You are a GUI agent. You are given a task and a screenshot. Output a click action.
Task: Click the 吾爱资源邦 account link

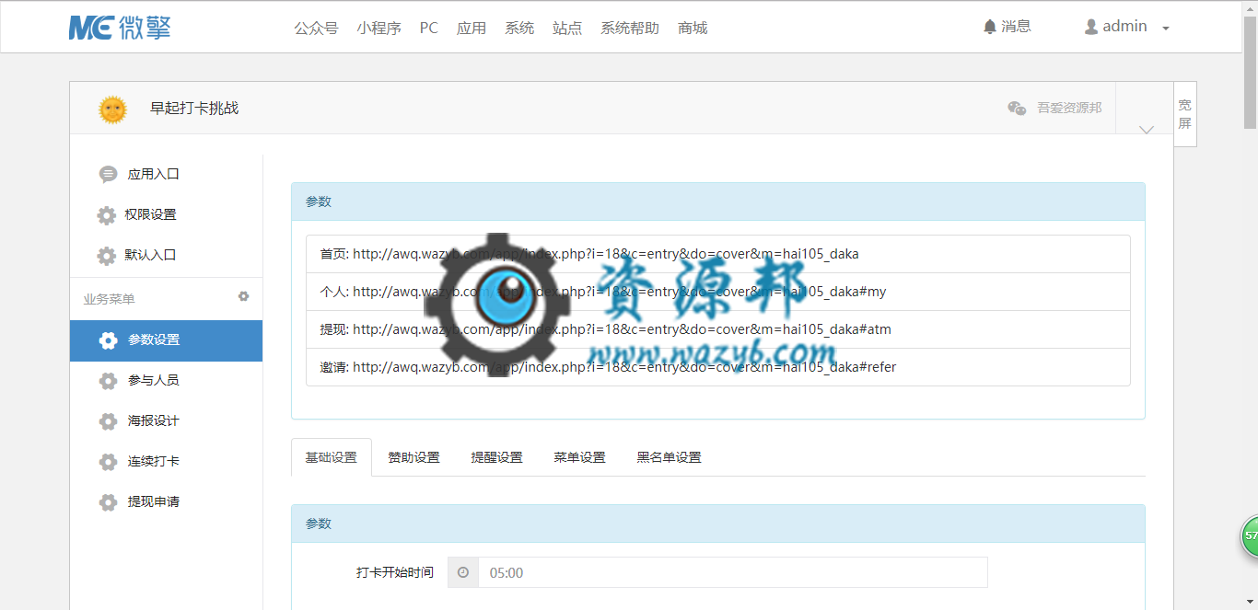click(1069, 108)
